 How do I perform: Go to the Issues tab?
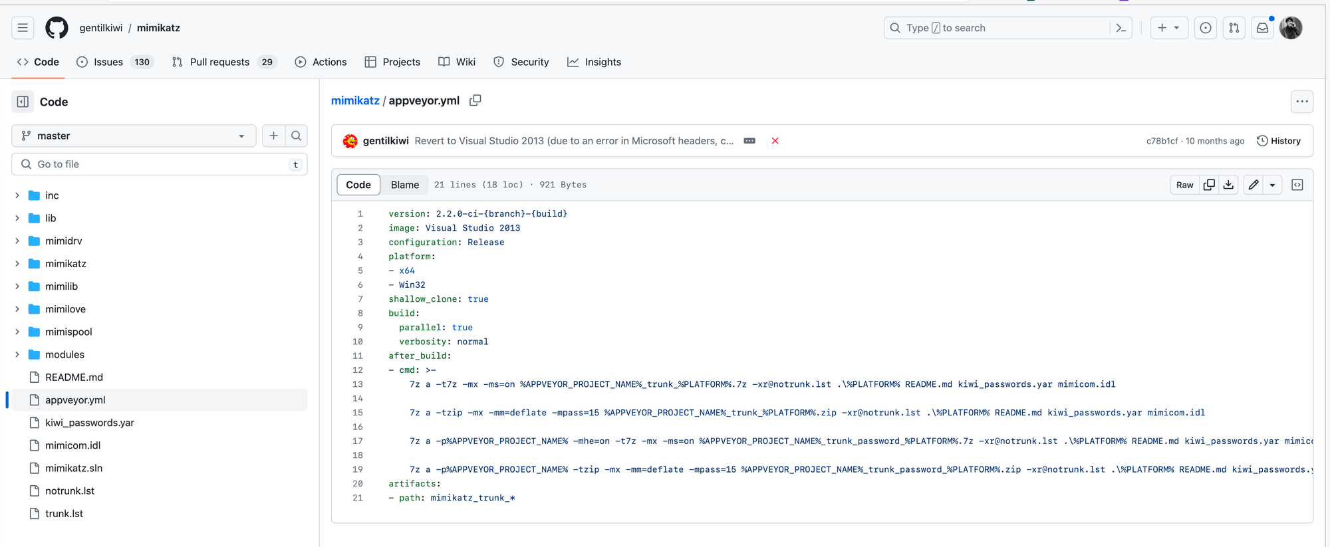pos(108,62)
